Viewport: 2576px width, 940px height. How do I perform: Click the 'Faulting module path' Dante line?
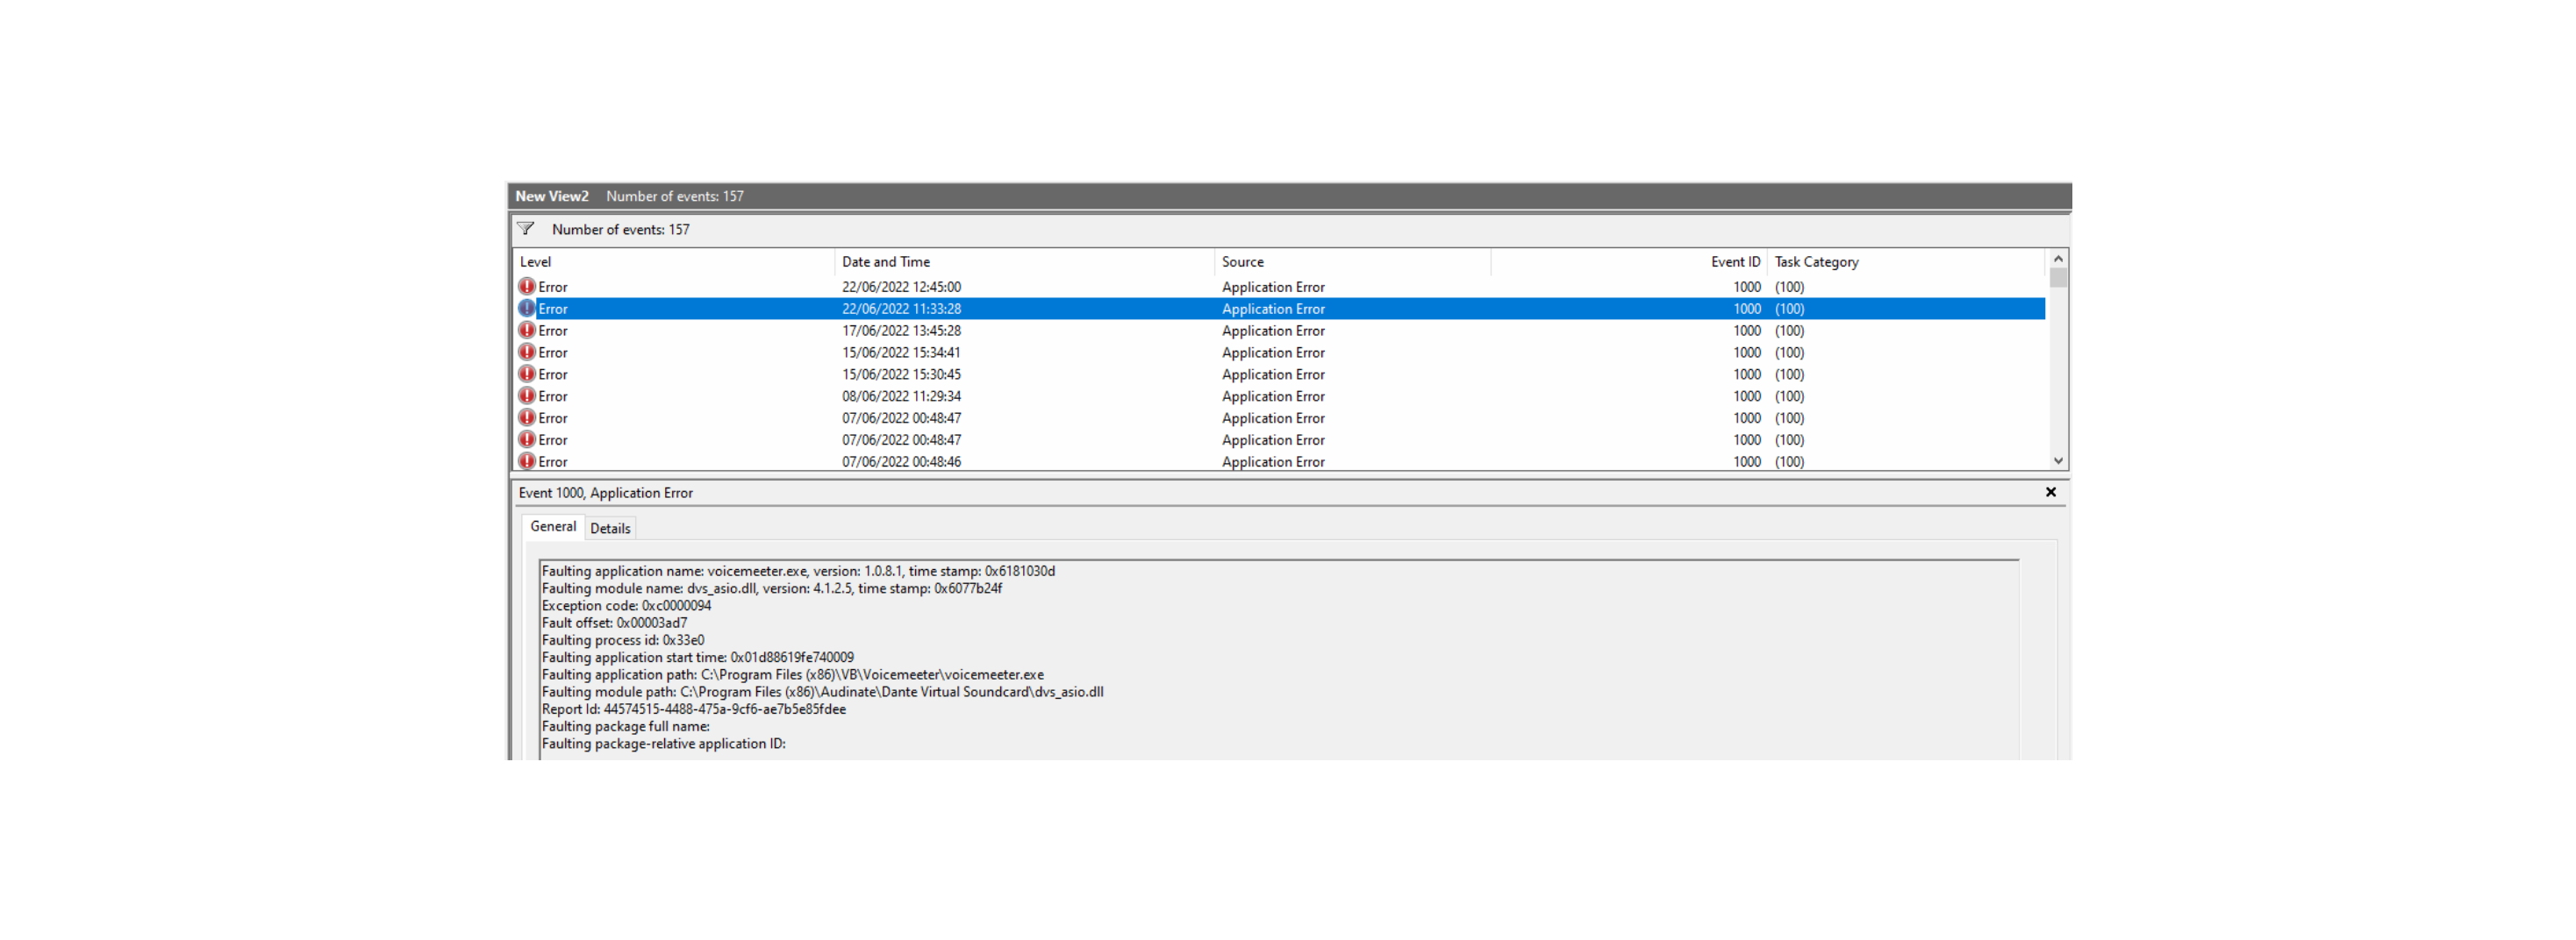pos(823,691)
